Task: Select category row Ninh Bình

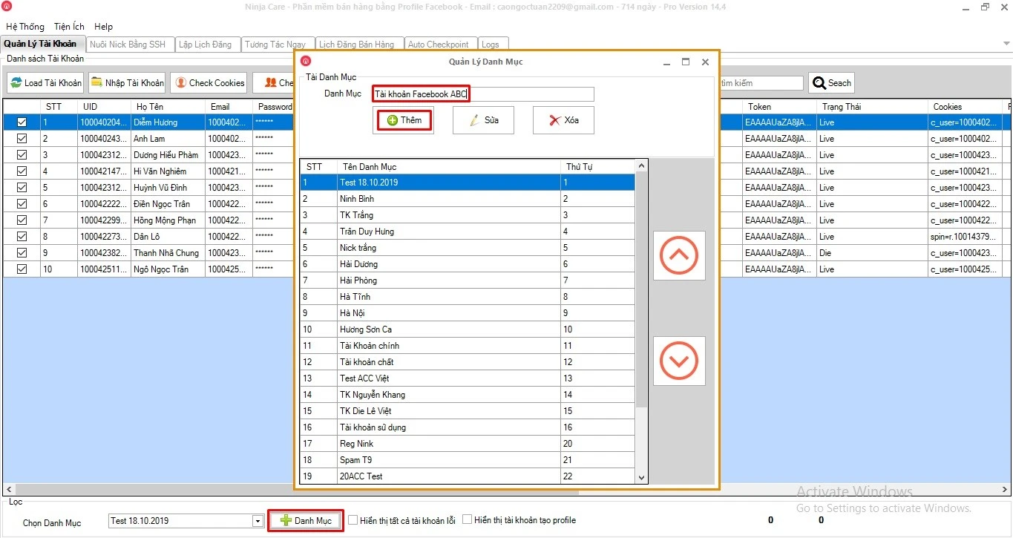Action: point(468,199)
